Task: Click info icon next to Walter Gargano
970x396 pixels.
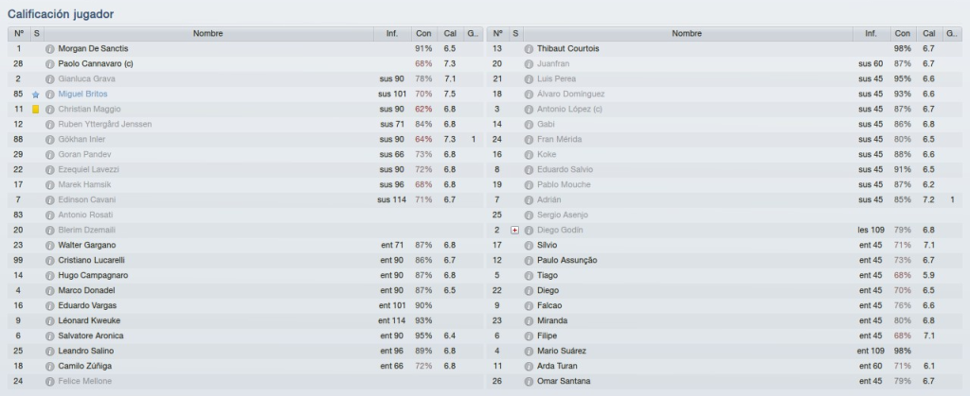Action: click(x=50, y=246)
